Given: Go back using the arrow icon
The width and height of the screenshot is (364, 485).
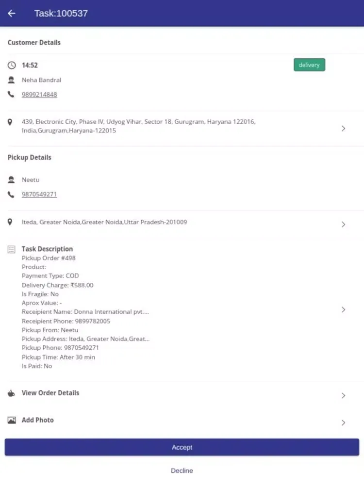Looking at the screenshot, I should (12, 14).
